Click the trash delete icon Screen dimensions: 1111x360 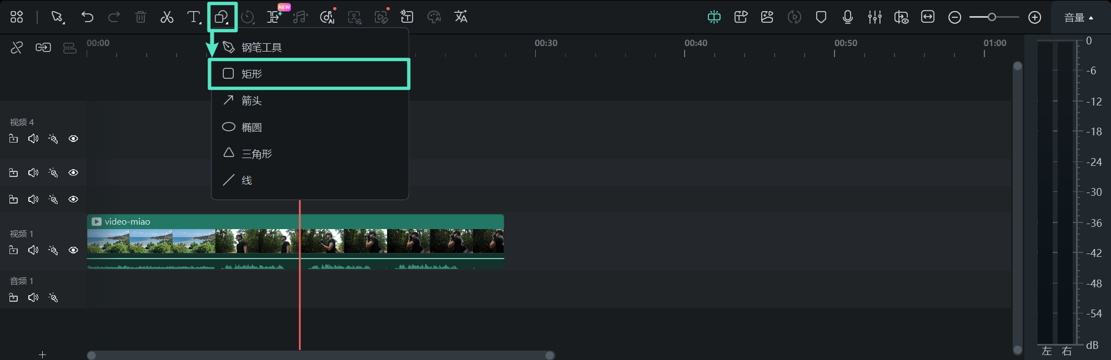click(x=140, y=17)
